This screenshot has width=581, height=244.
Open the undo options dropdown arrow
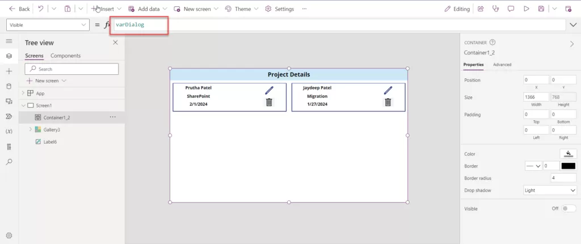pos(54,9)
